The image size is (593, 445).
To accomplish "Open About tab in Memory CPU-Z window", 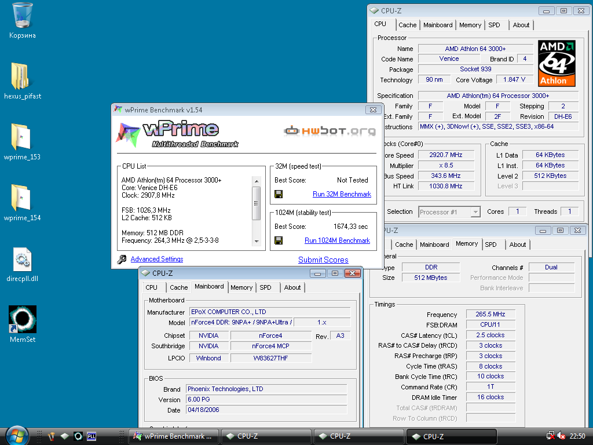I will [x=517, y=245].
